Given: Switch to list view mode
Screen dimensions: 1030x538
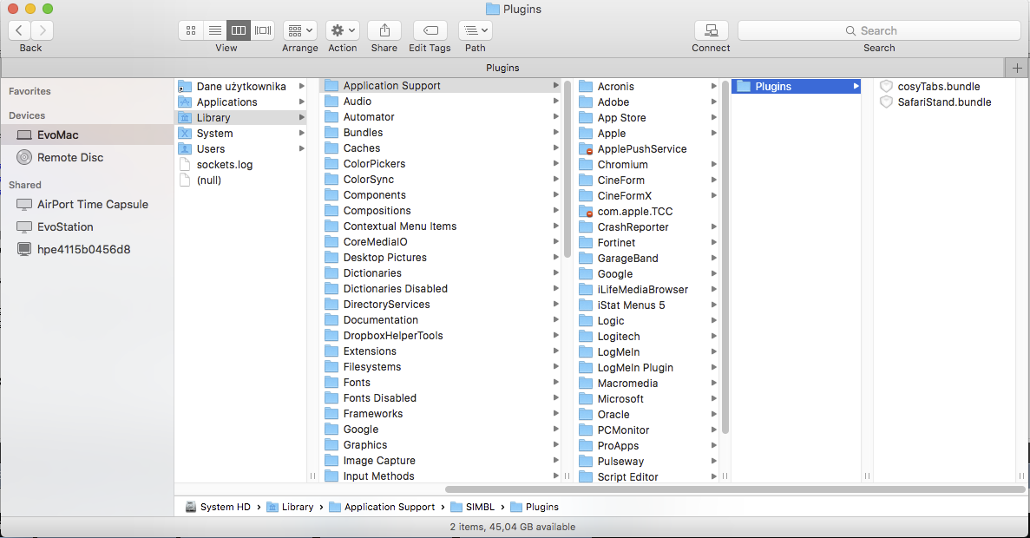Looking at the screenshot, I should [x=214, y=30].
